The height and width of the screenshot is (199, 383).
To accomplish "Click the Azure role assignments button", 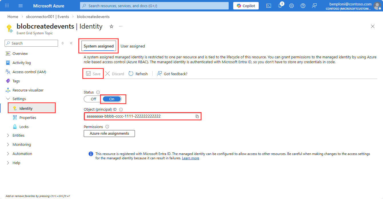I will click(x=109, y=134).
